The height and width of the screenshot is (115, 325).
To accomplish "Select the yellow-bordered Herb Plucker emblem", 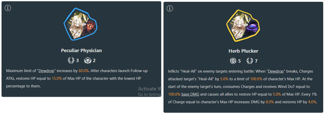I will [243, 24].
